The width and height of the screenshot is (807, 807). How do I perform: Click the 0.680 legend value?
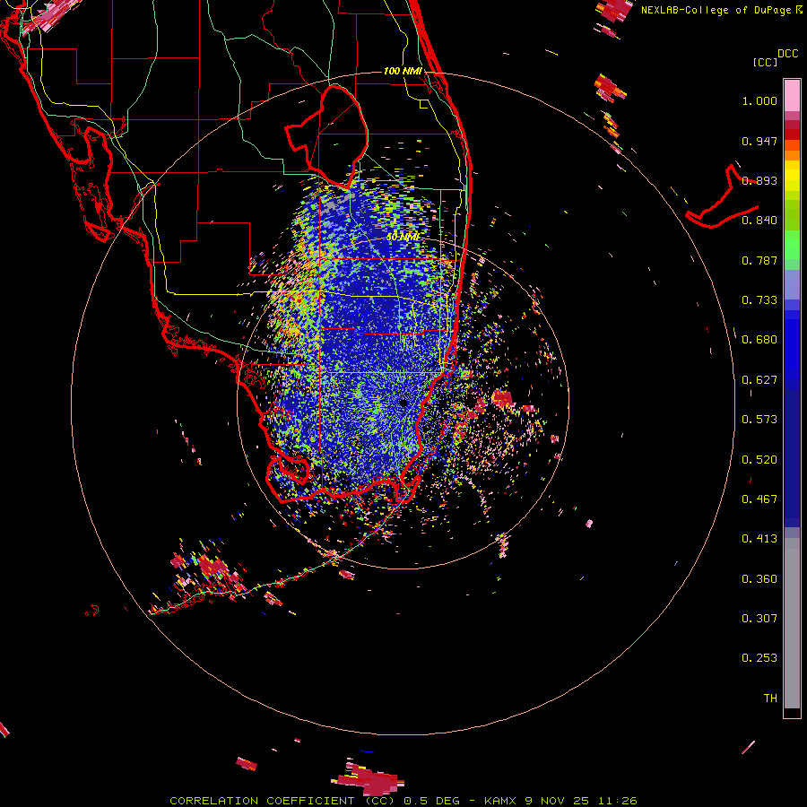point(759,340)
